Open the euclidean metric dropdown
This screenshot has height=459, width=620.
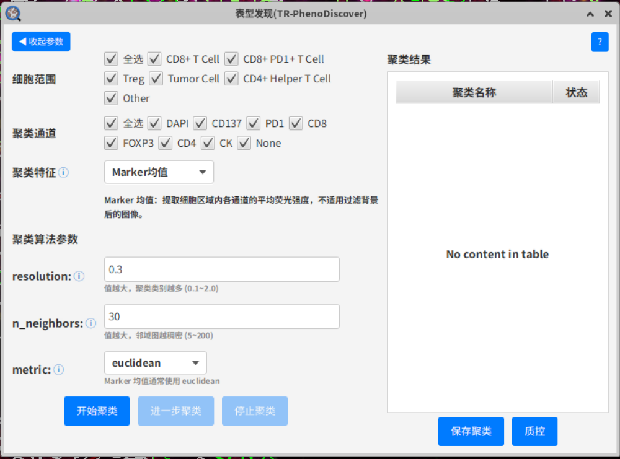156,362
